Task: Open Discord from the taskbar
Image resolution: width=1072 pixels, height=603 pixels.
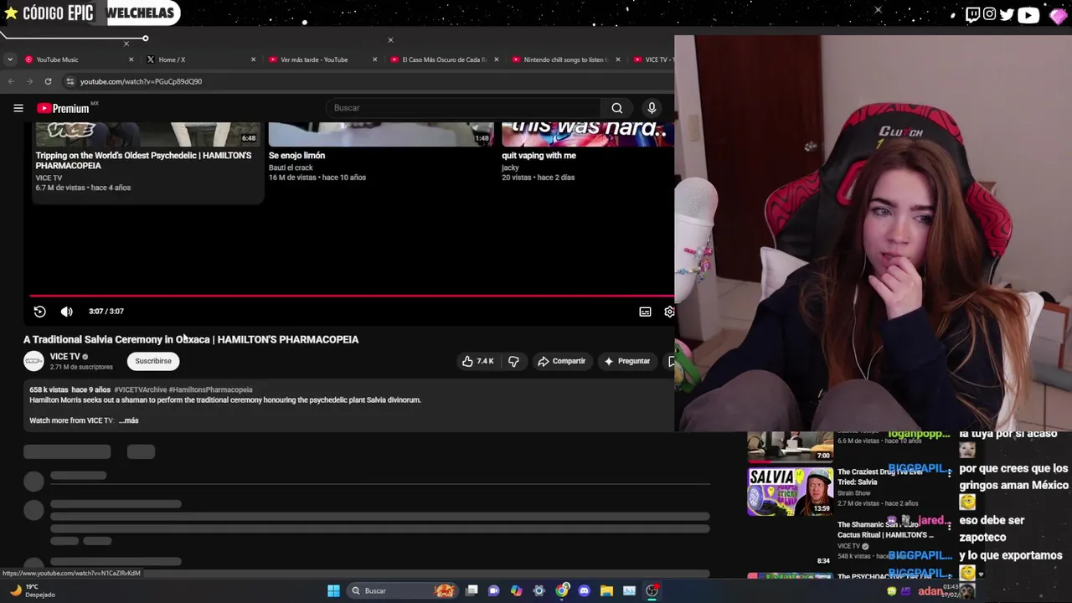Action: click(x=584, y=590)
